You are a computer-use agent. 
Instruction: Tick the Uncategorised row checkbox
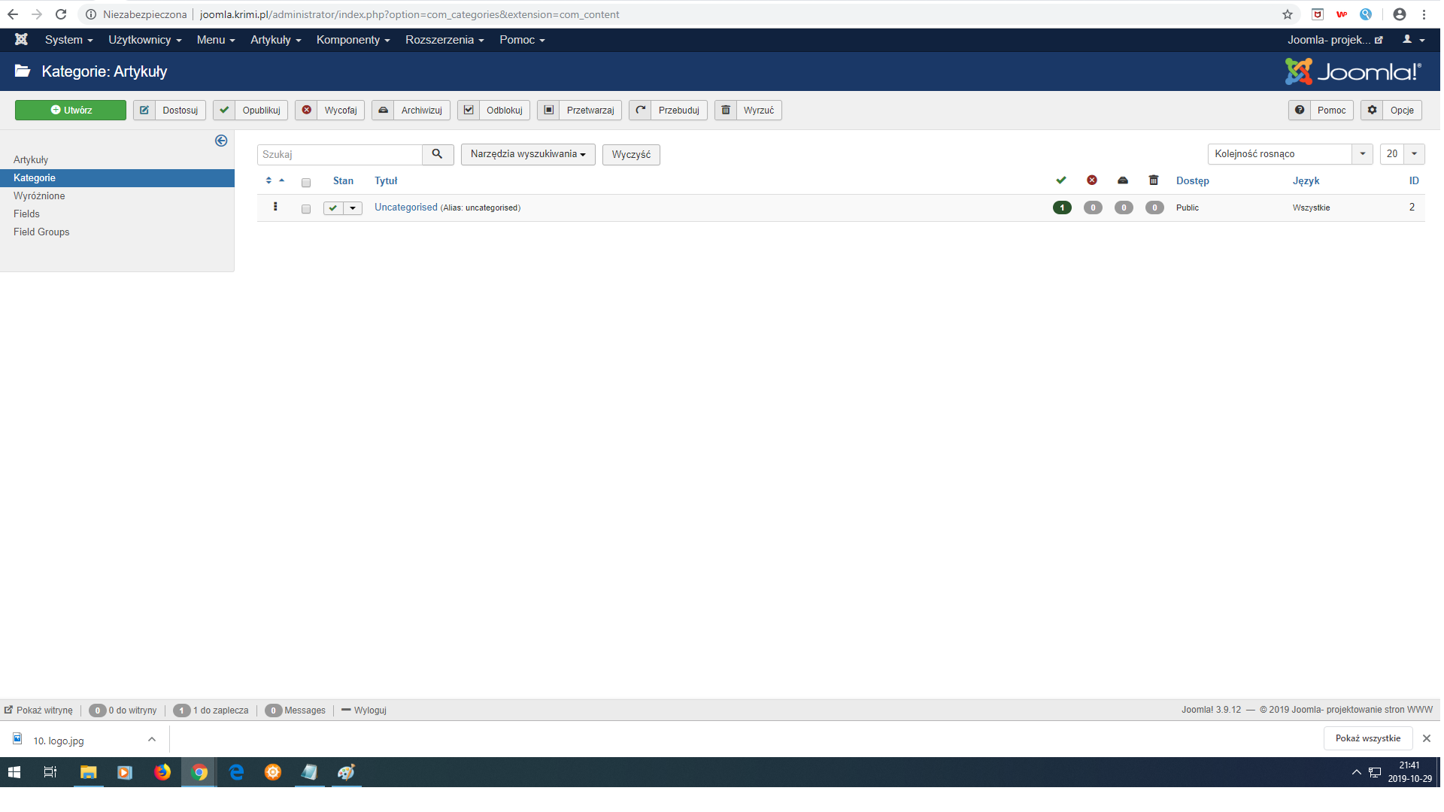tap(306, 209)
